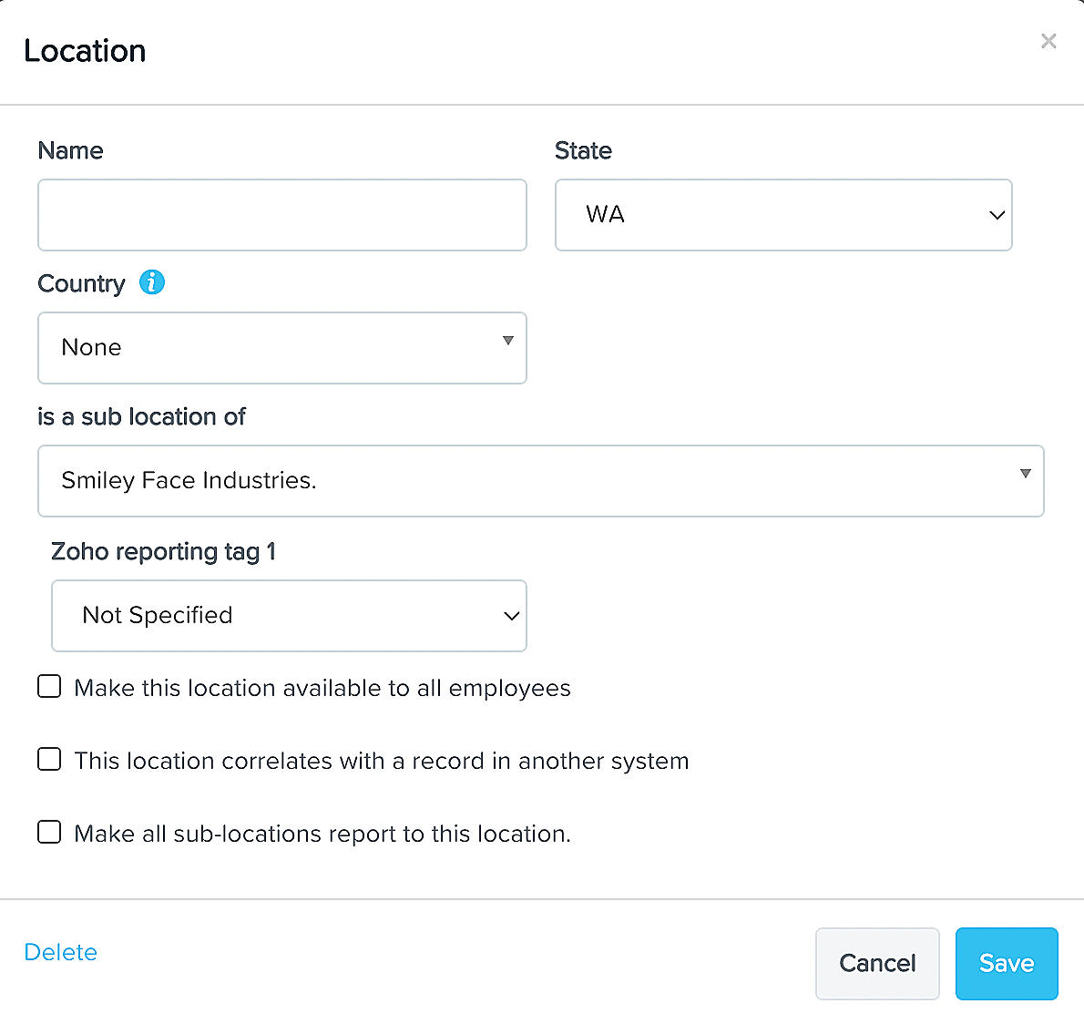Enable 'Make this location available to all employees'

coord(49,686)
